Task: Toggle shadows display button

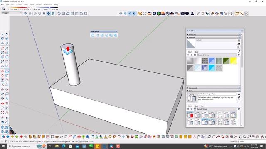Action: pos(3,9)
